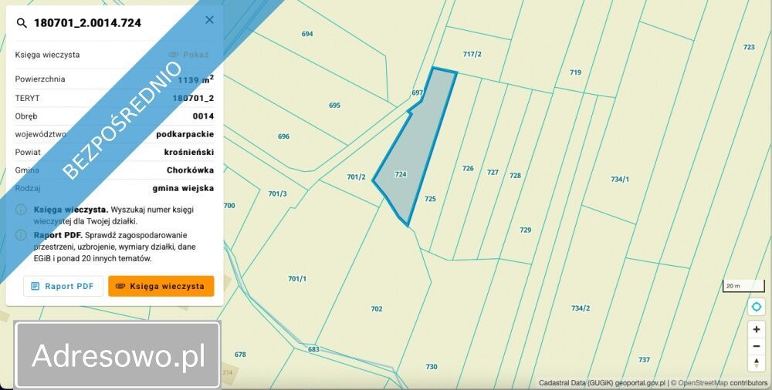Screen dimensions: 772x390
Task: Select parcel 725 on the map
Action: tap(430, 199)
